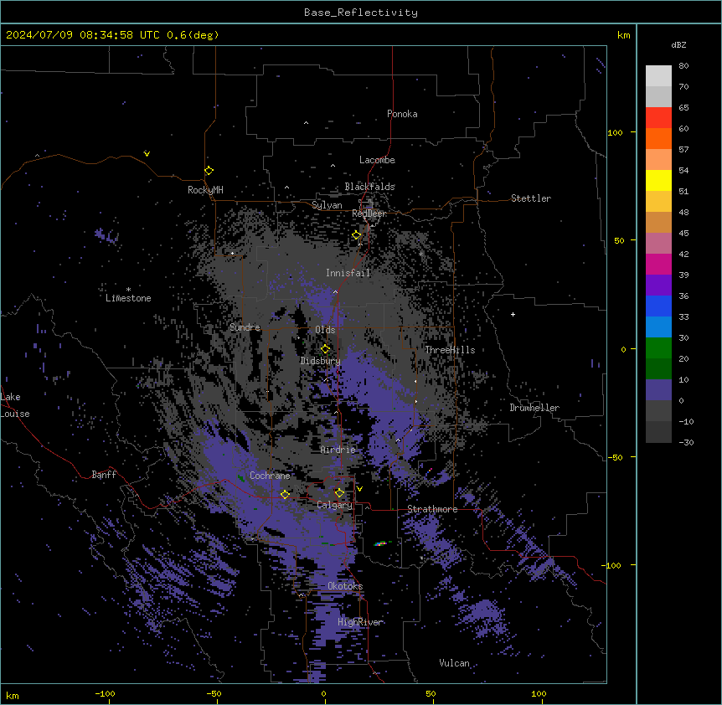Pick the red 65-60 dBZ legend color
Screen dimensions: 722x705
tap(658, 118)
